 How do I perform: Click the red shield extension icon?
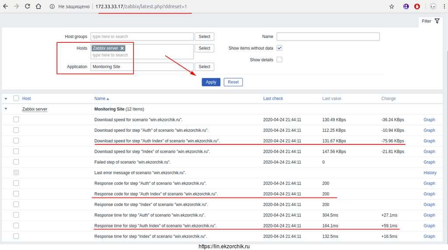click(x=417, y=7)
